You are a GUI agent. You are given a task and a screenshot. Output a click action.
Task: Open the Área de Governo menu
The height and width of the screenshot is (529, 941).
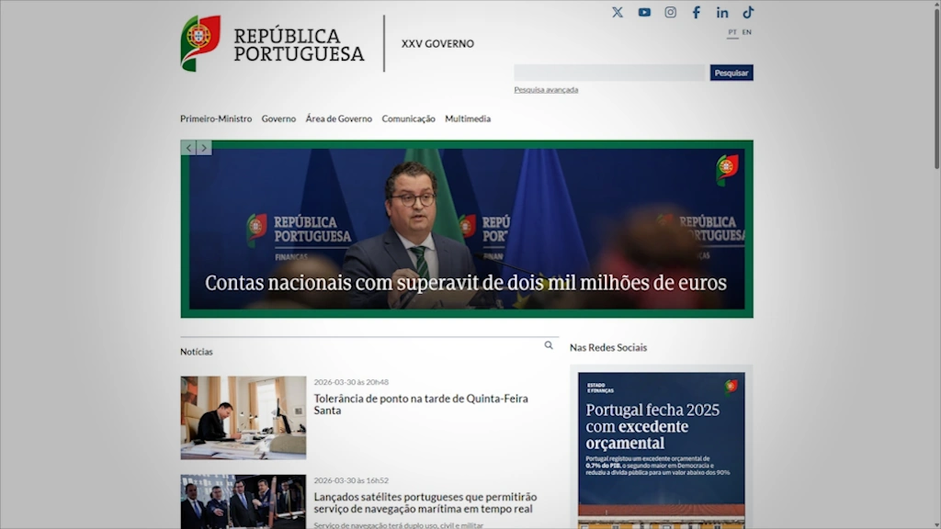click(x=339, y=118)
